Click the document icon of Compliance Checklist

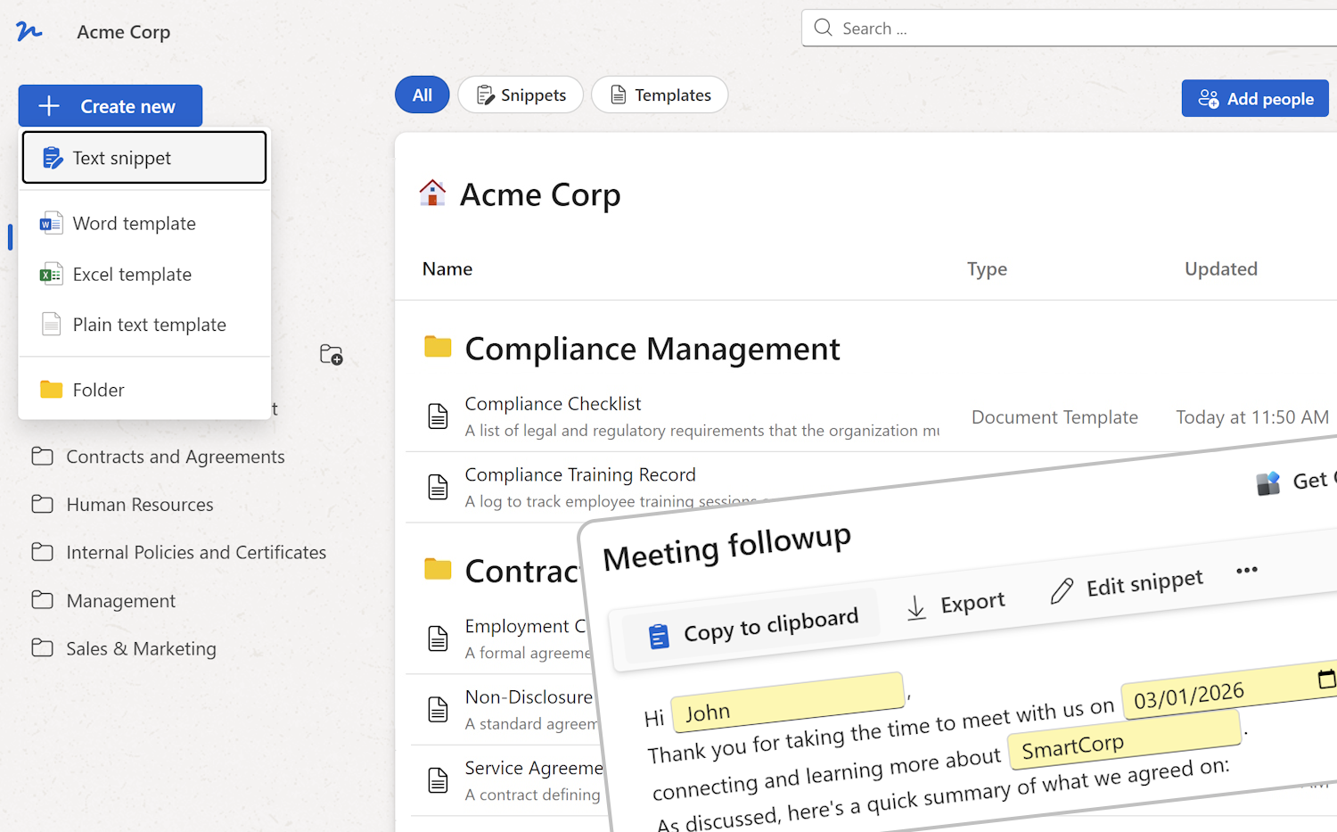click(438, 416)
